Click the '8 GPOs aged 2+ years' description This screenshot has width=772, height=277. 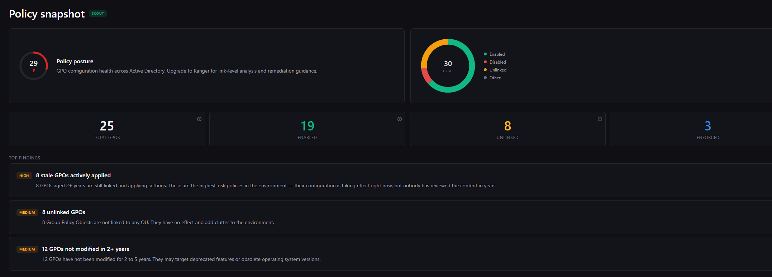[266, 186]
